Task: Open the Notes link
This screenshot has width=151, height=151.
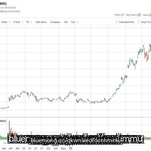Action: [x=118, y=15]
